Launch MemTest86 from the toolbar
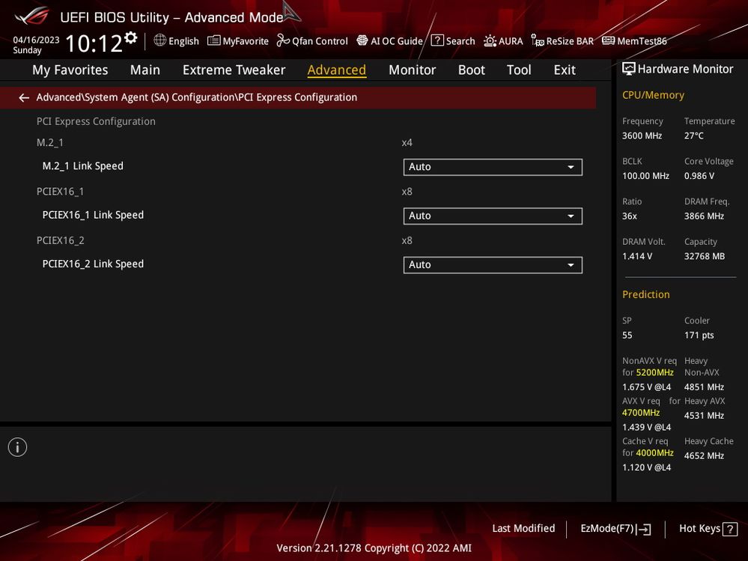The width and height of the screenshot is (748, 561). [633, 41]
